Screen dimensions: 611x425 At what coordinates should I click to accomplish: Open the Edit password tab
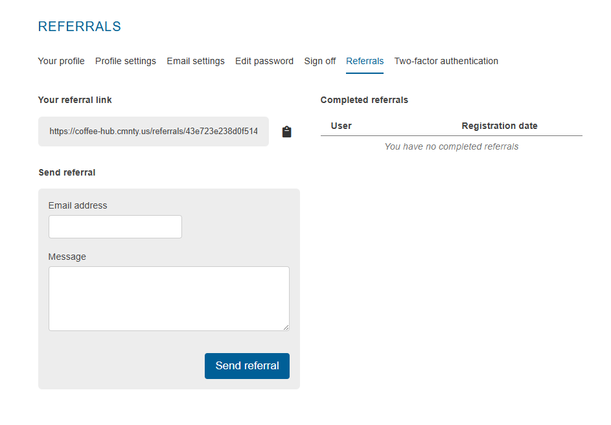point(264,61)
